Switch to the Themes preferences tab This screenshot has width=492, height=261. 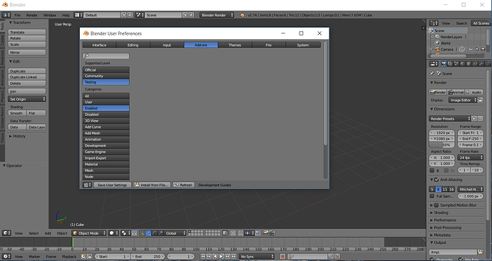235,45
